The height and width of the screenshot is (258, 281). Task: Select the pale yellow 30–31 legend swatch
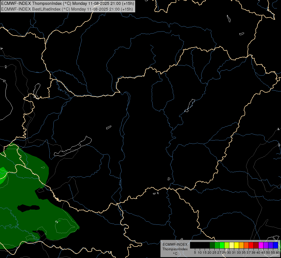pyautogui.click(x=232, y=245)
